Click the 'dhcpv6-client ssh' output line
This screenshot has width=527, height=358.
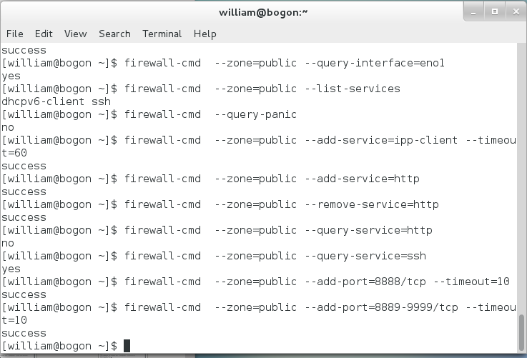tap(56, 101)
